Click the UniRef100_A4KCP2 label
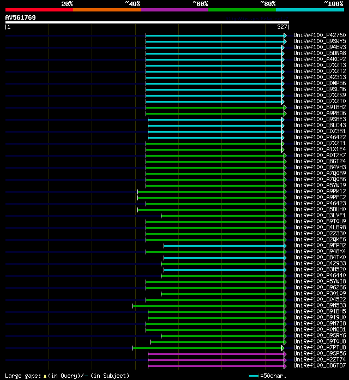 (x=320, y=60)
